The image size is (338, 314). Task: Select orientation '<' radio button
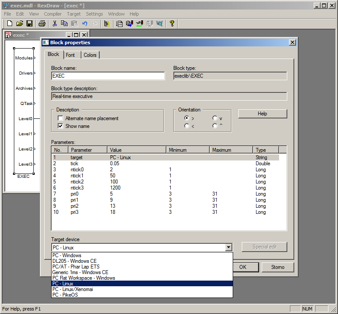point(187,126)
